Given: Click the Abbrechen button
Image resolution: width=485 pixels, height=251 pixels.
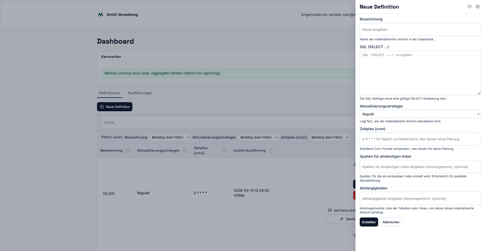Looking at the screenshot, I should coord(391,222).
